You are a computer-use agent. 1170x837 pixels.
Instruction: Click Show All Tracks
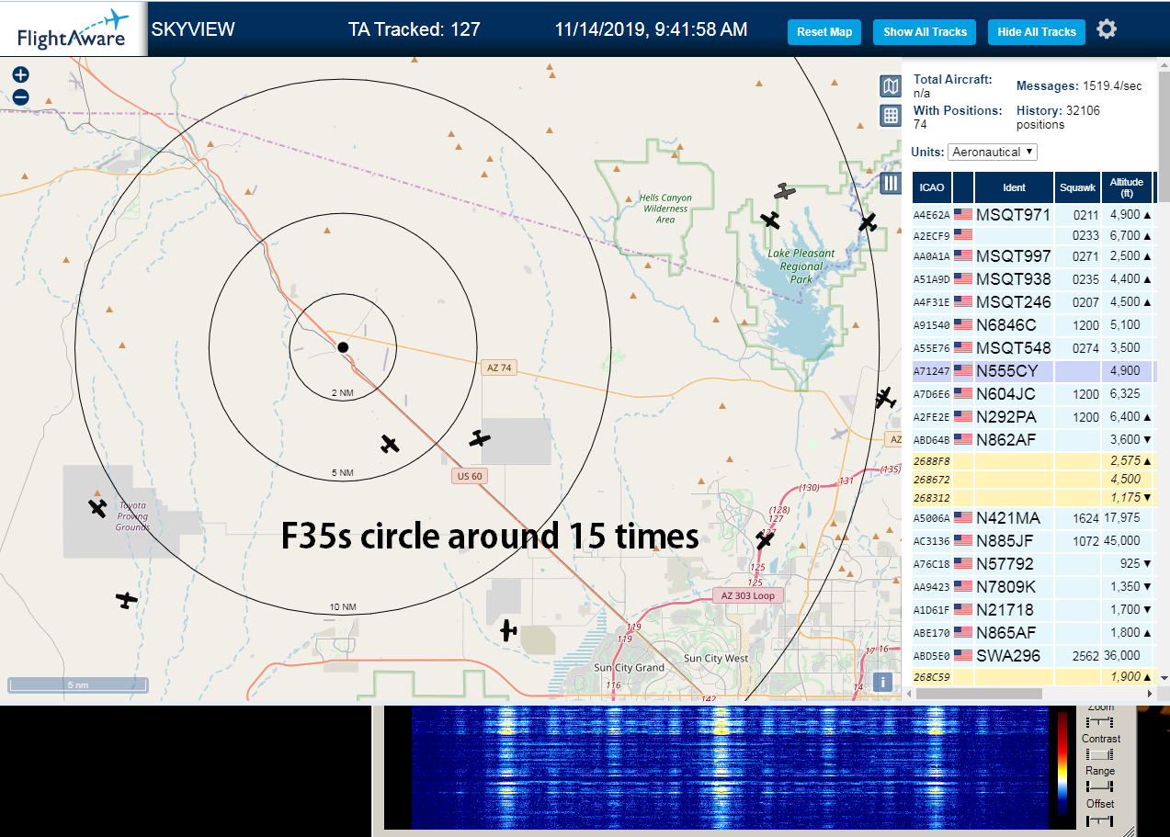pos(925,31)
